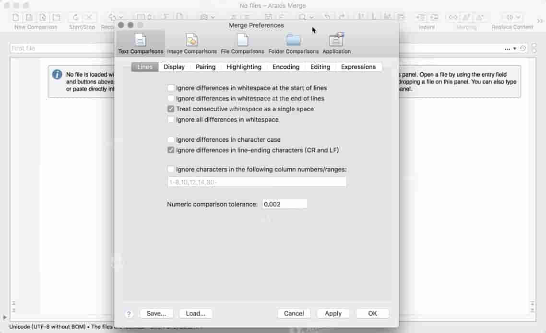Open the Text Comparisons preferences pane
This screenshot has height=333, width=546.
141,44
